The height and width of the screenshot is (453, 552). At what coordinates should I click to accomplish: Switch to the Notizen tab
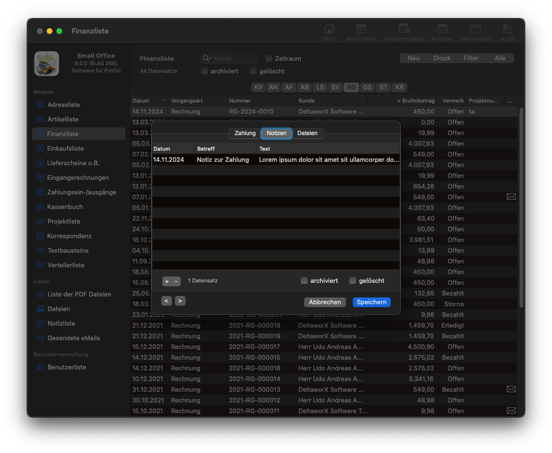pyautogui.click(x=276, y=133)
